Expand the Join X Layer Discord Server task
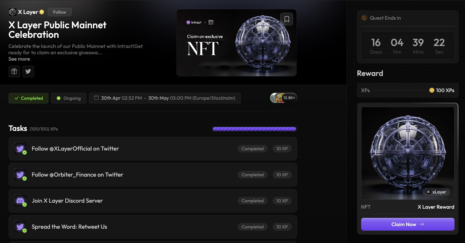 point(67,201)
